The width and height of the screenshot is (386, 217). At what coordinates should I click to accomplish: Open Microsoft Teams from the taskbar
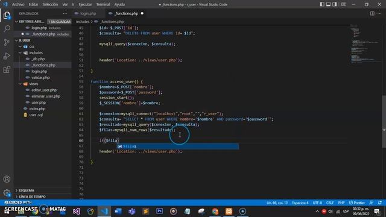pyautogui.click(x=131, y=211)
